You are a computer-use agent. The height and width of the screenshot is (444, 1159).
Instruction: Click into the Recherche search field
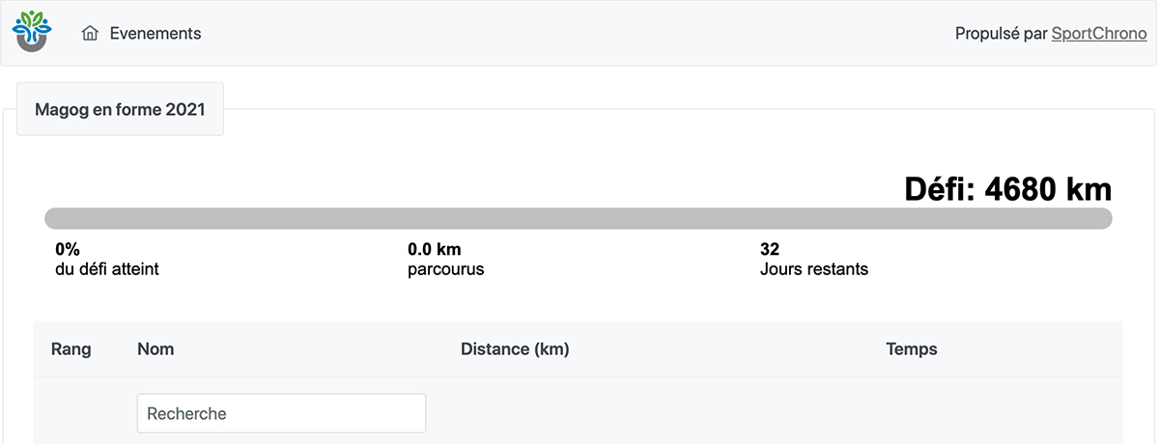[x=281, y=413]
